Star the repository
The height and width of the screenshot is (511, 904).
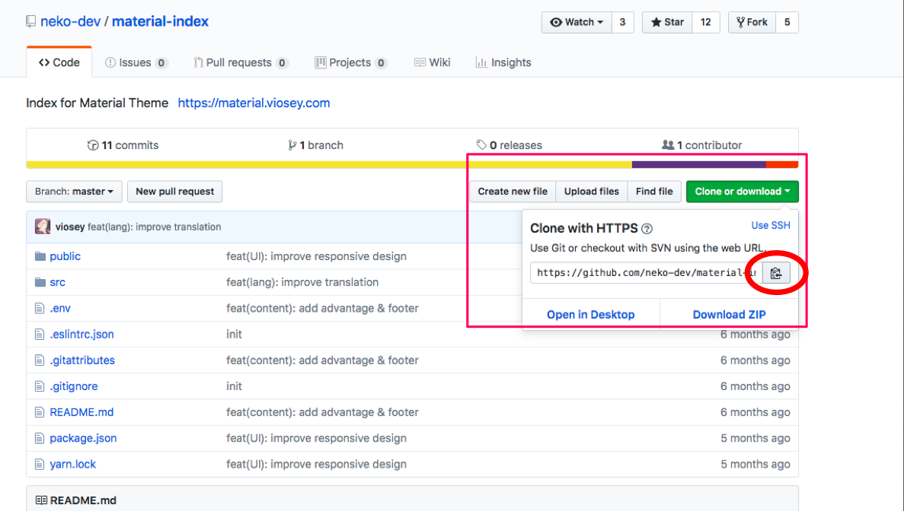[x=668, y=23]
